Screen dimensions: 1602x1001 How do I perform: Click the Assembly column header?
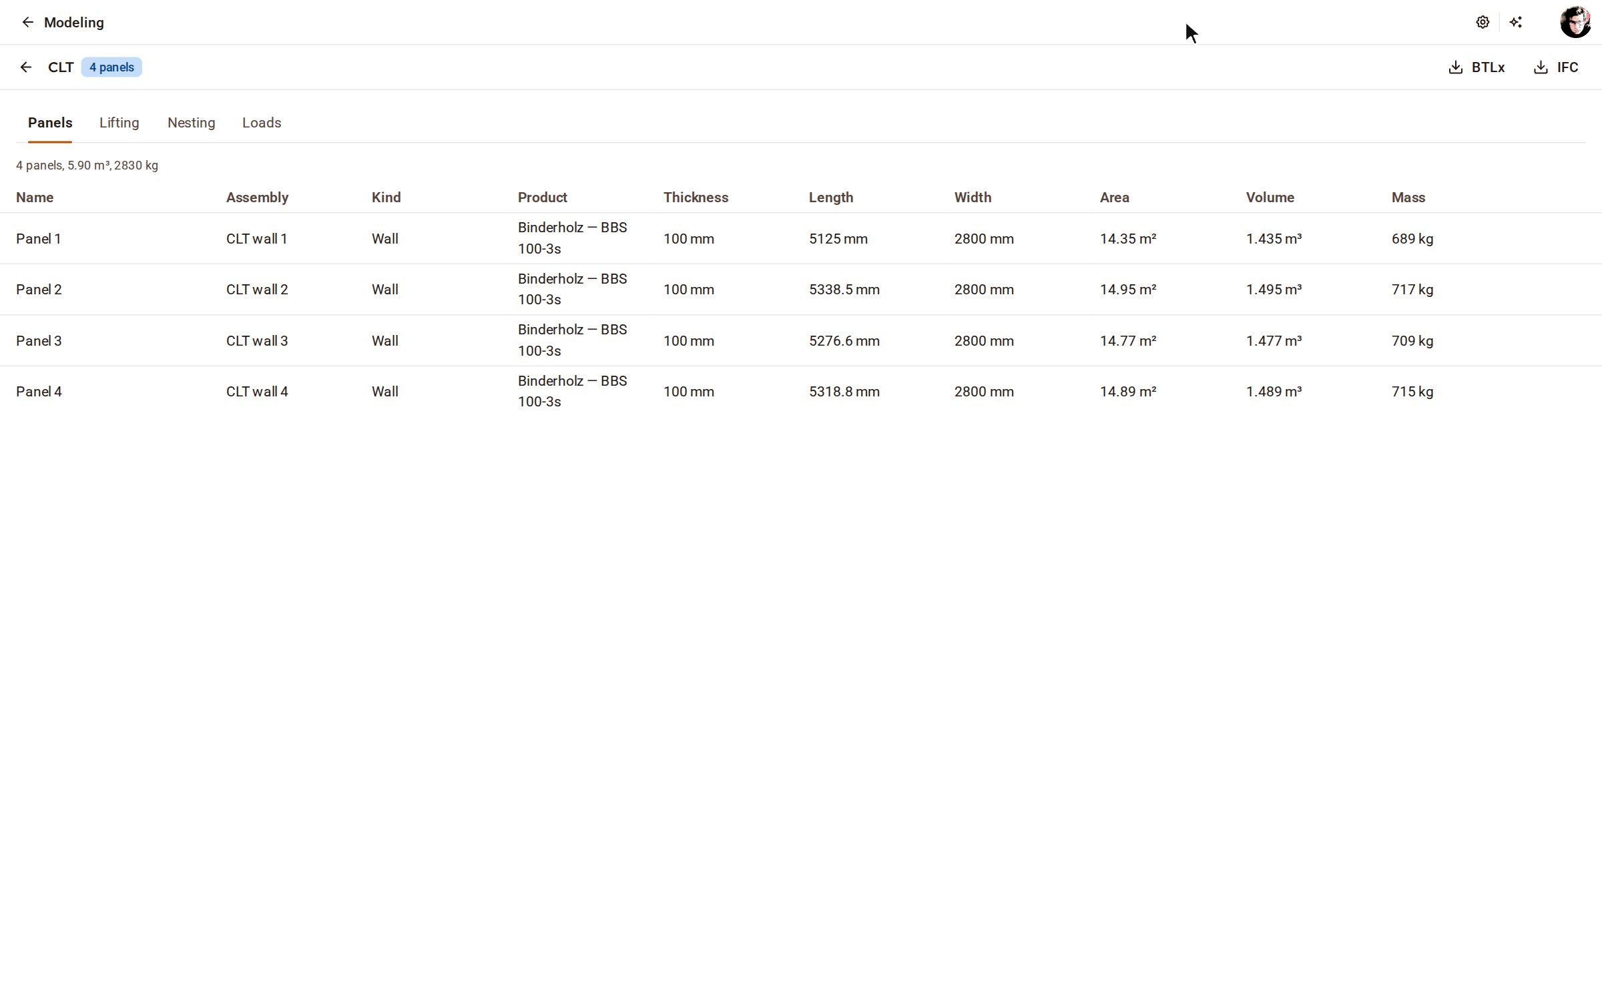point(257,198)
